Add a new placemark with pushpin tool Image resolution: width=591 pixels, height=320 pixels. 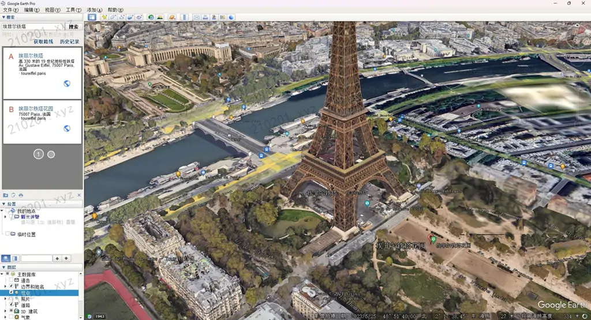(x=104, y=17)
